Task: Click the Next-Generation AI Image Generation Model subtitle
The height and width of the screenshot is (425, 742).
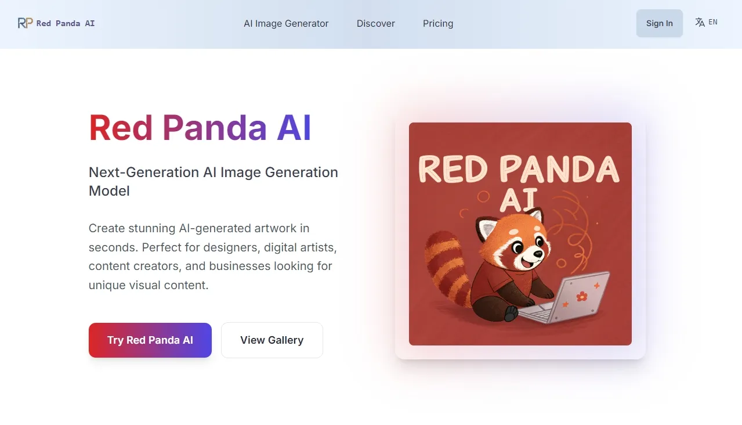Action: tap(213, 181)
